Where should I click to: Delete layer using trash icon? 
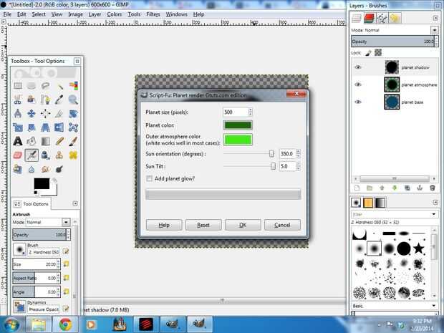click(432, 188)
